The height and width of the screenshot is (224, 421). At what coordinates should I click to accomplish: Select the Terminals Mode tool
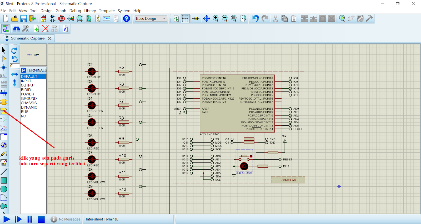4,111
